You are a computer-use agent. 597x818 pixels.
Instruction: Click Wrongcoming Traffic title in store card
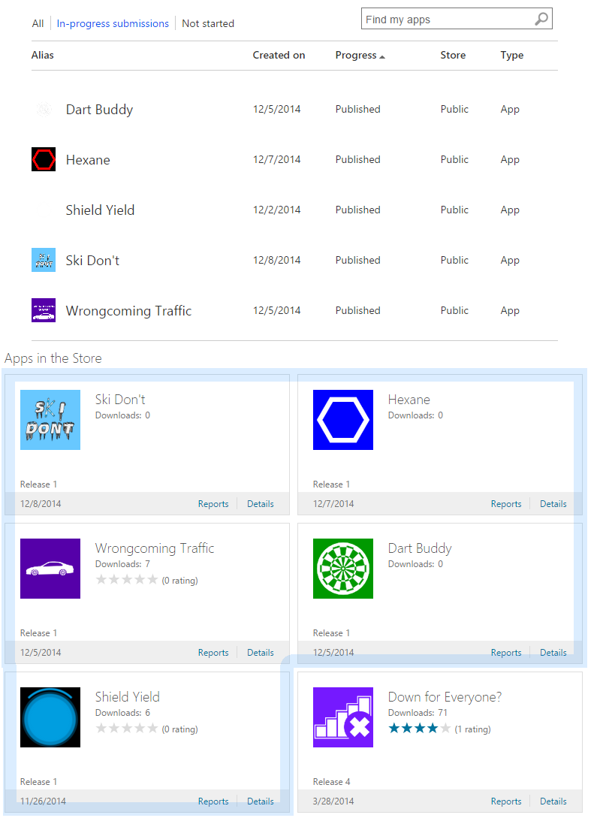click(x=155, y=548)
